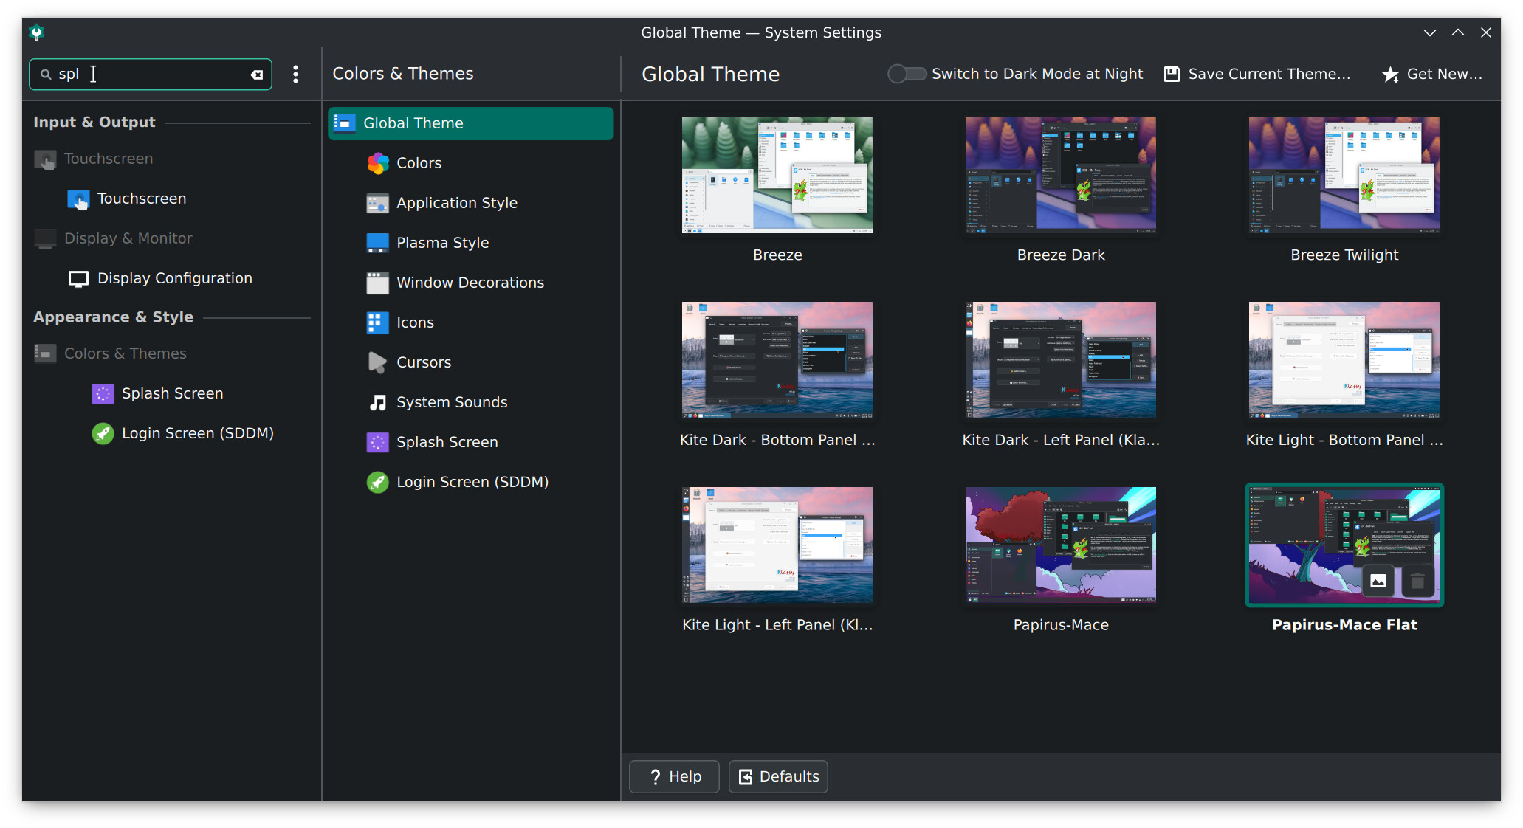This screenshot has height=828, width=1523.
Task: Open Get New themes dialog
Action: tap(1431, 74)
